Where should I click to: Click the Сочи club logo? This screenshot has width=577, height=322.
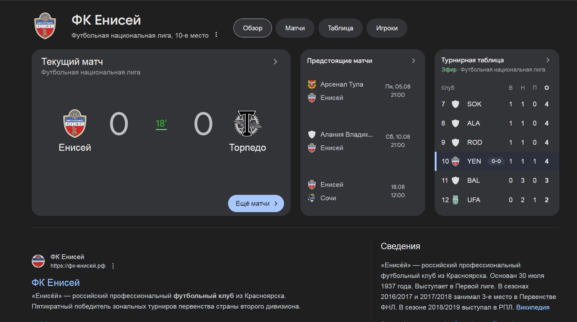click(312, 198)
